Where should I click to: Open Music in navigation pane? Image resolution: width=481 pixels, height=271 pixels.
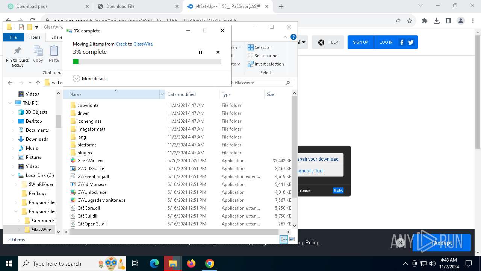coord(32,148)
